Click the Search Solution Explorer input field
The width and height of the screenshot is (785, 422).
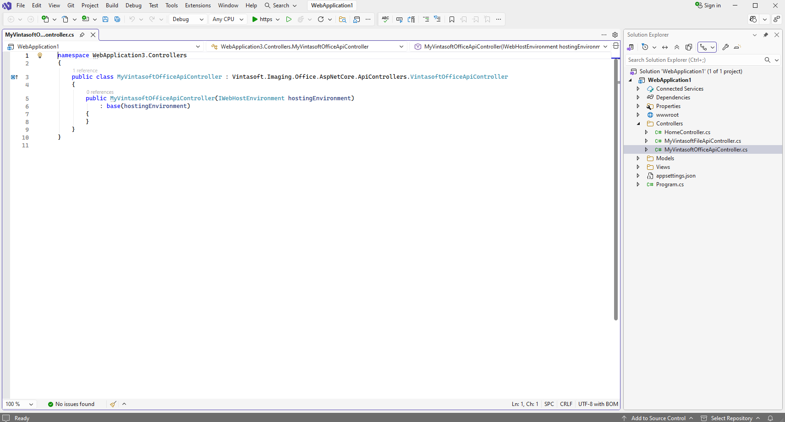coord(693,60)
